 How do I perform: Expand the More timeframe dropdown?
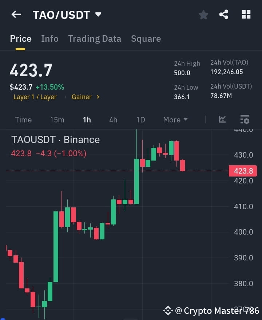tap(175, 120)
